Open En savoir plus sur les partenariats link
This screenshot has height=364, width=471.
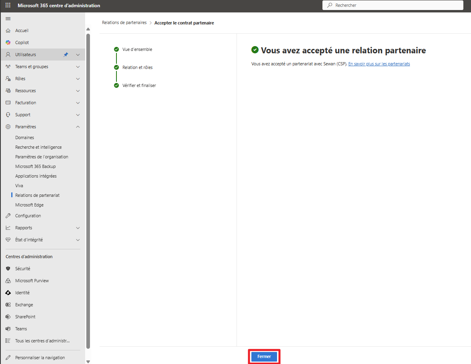pyautogui.click(x=379, y=64)
